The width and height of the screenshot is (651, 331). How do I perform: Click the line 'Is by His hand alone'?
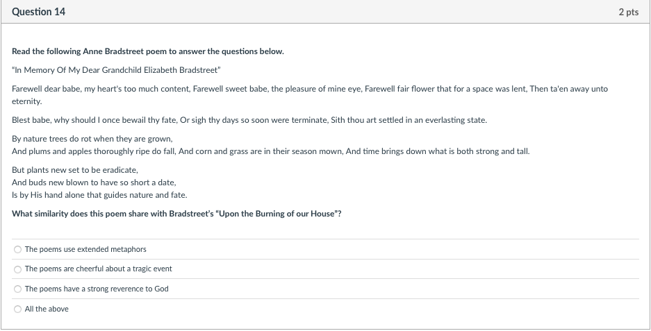(99, 194)
